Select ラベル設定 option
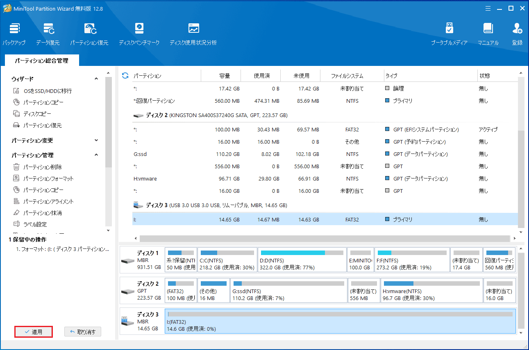 (x=35, y=224)
